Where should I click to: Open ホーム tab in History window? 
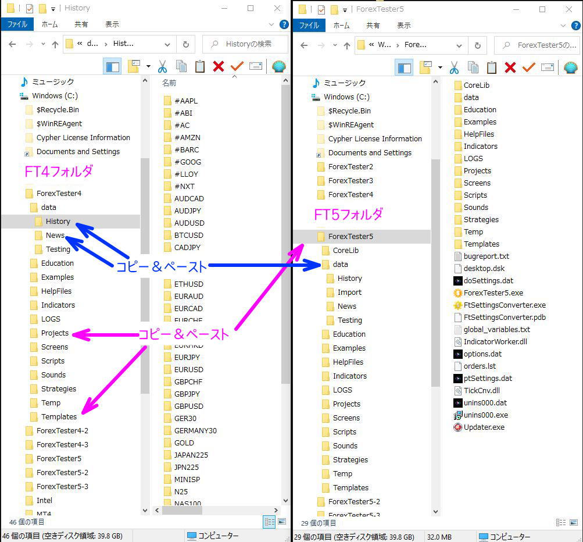pyautogui.click(x=50, y=24)
